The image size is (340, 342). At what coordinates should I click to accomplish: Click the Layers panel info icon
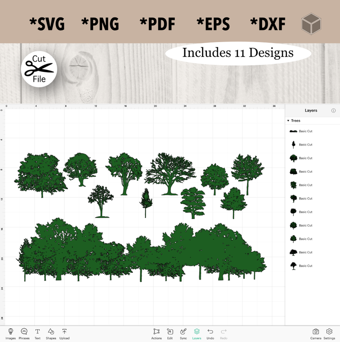pos(333,110)
